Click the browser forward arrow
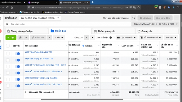Viewport: 182px width, 102px height. [x=3, y=7]
